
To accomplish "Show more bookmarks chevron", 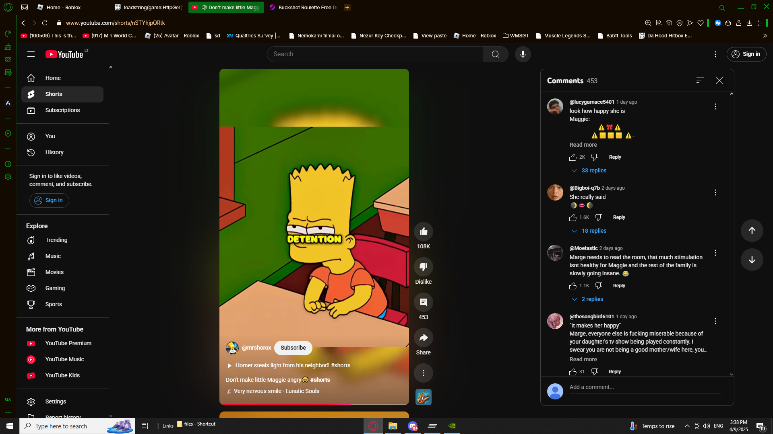I will [765, 36].
